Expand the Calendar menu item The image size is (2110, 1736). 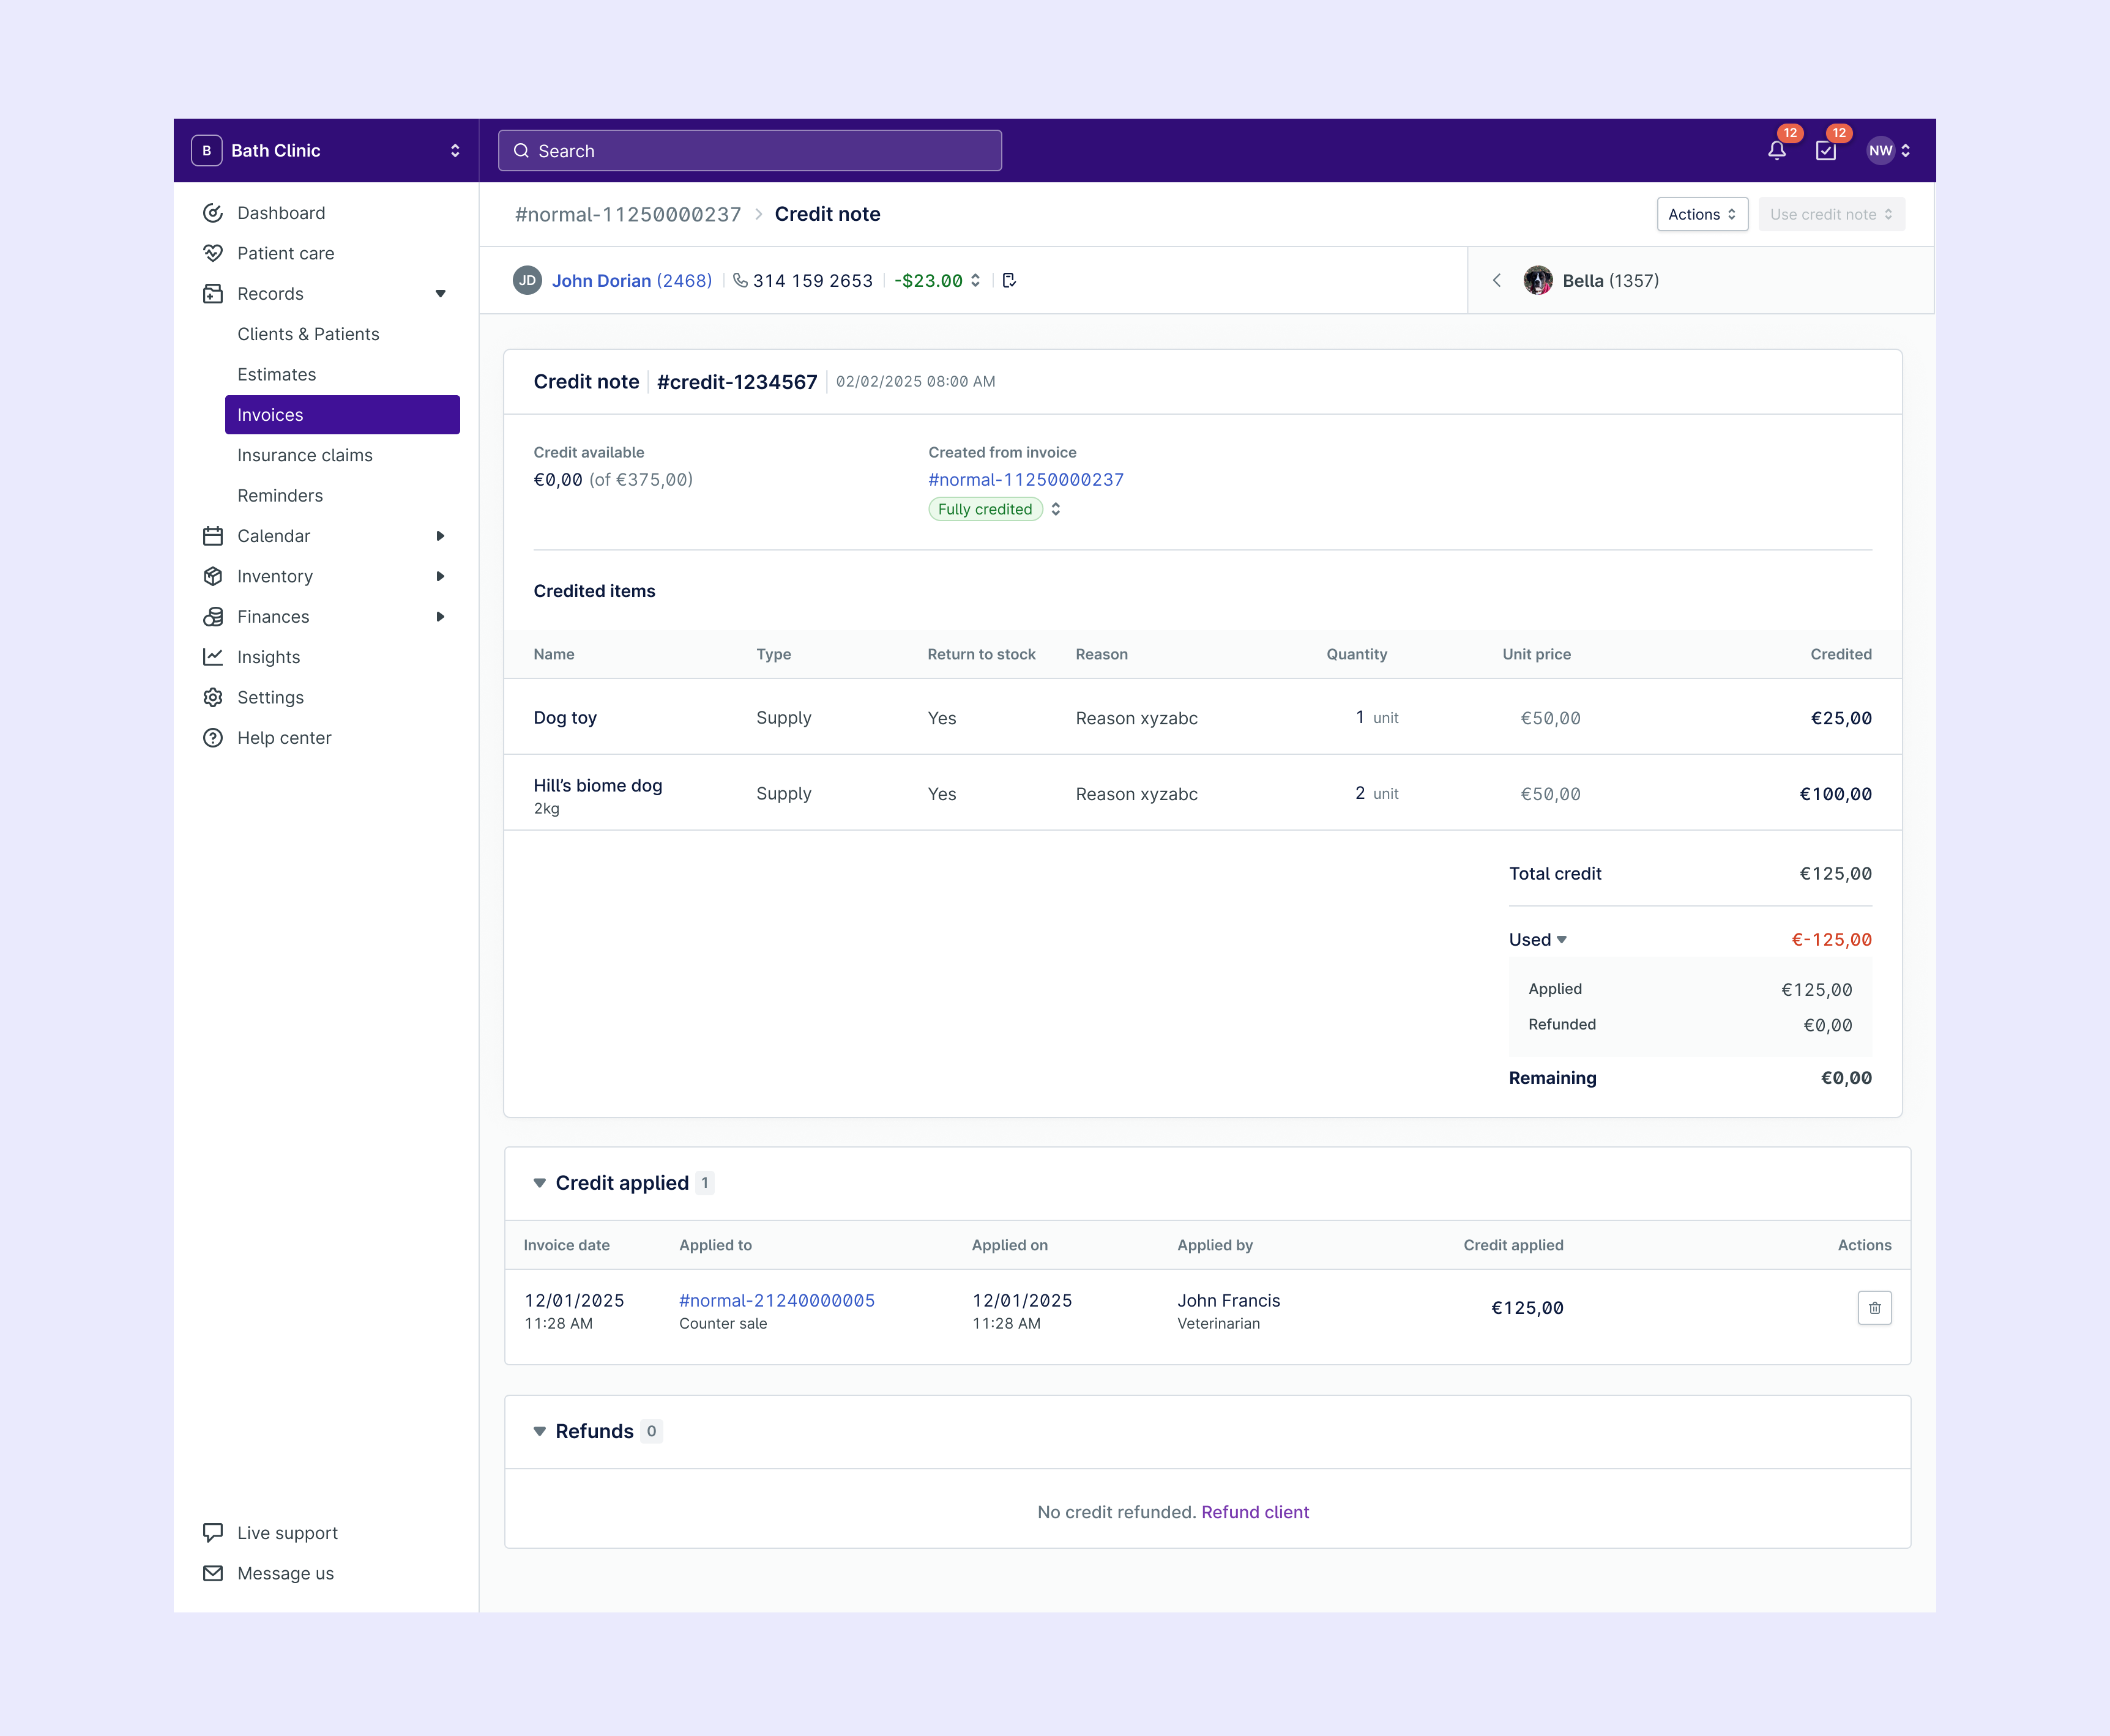tap(440, 536)
